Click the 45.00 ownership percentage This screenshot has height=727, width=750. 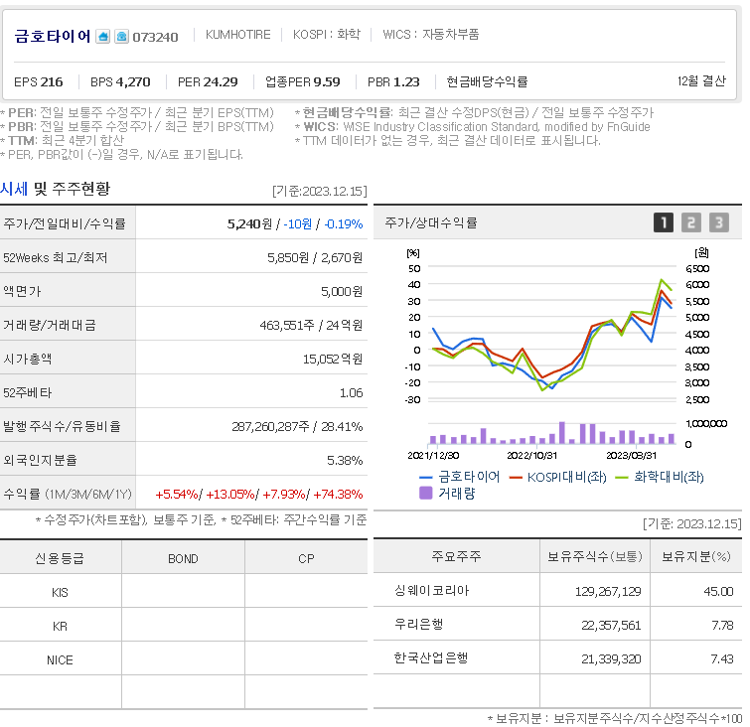(718, 592)
